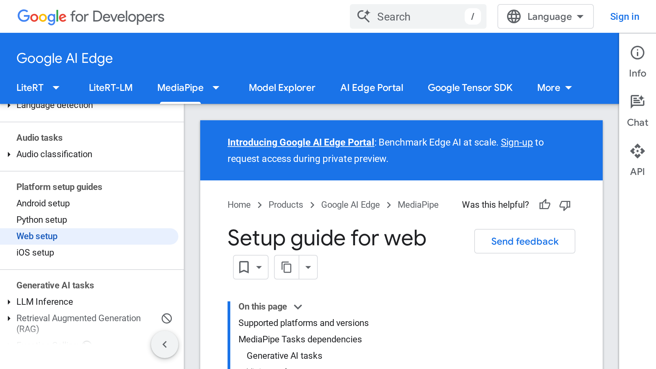Image resolution: width=656 pixels, height=369 pixels.
Task: Collapse the sidebar with the chevron button
Action: point(165,344)
